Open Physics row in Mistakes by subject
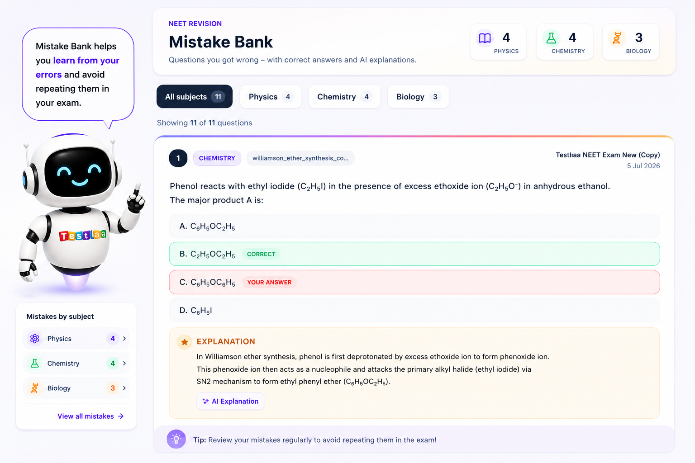This screenshot has height=463, width=695. [x=76, y=339]
